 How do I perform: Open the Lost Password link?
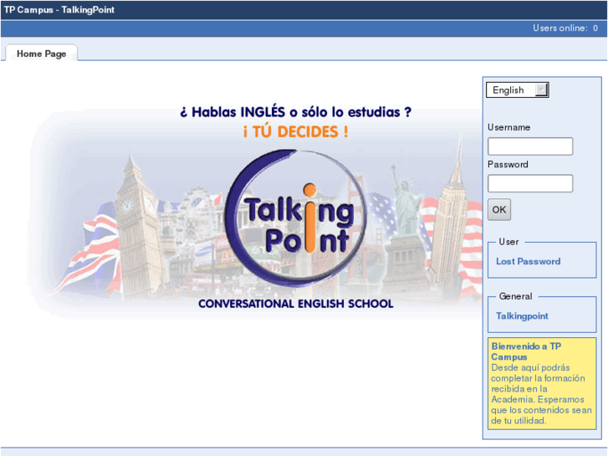click(x=528, y=261)
